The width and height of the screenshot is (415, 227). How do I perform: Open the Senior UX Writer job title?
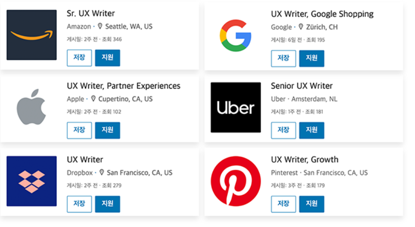point(302,86)
